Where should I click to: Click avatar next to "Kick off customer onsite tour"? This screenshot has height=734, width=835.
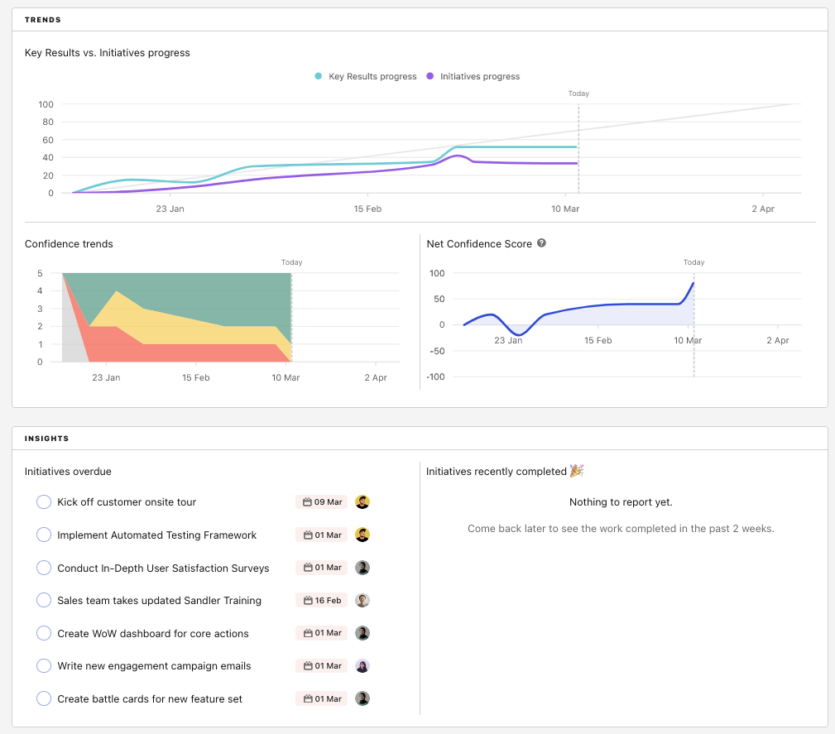[362, 501]
